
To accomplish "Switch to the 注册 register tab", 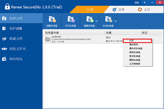I will point(90,10).
